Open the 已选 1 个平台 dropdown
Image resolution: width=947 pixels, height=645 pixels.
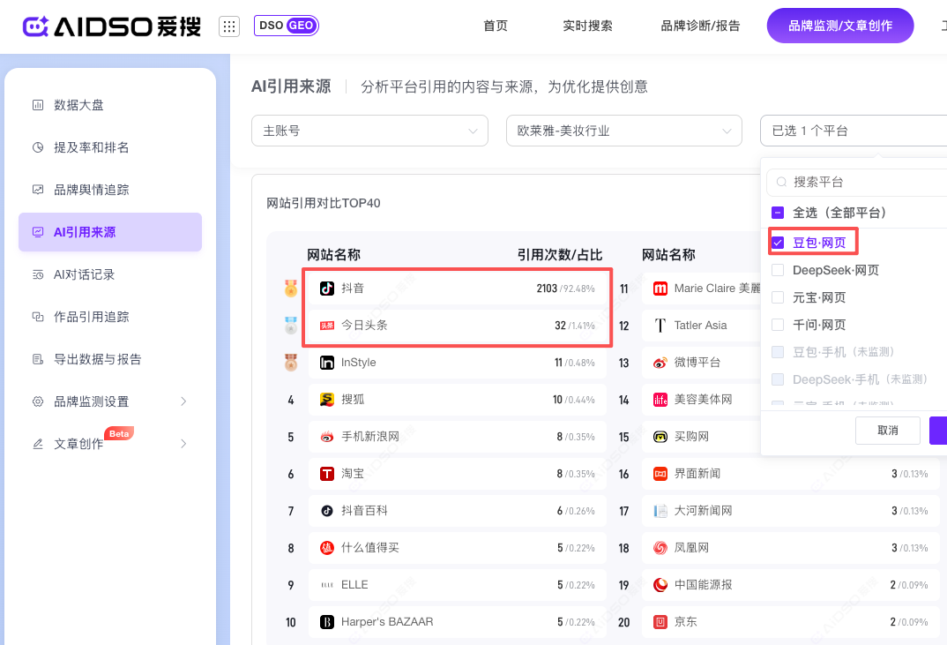coord(854,131)
